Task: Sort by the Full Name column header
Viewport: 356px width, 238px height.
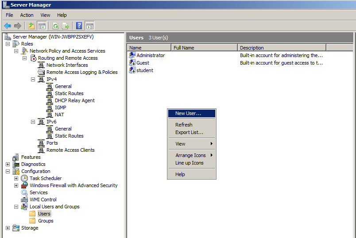Action: click(x=204, y=48)
